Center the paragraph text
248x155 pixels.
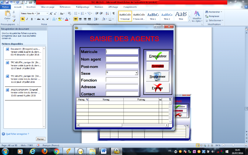pyautogui.click(x=80, y=19)
